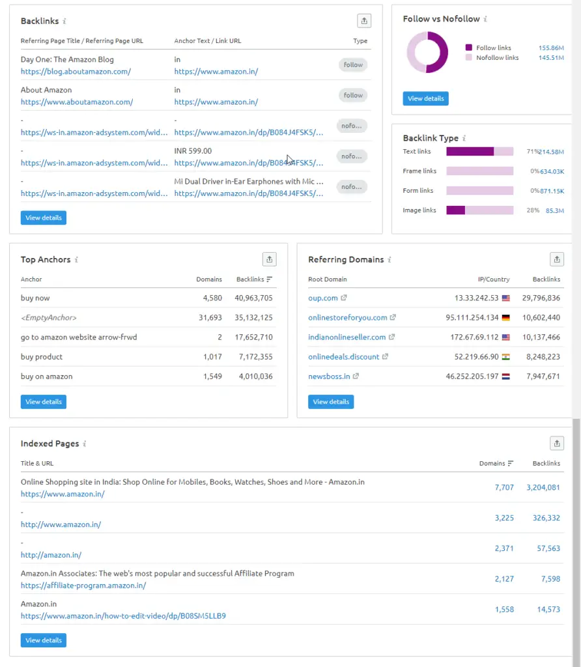Select the '<EmptyAnchor>' anchor row
This screenshot has height=667, width=581.
click(x=149, y=317)
